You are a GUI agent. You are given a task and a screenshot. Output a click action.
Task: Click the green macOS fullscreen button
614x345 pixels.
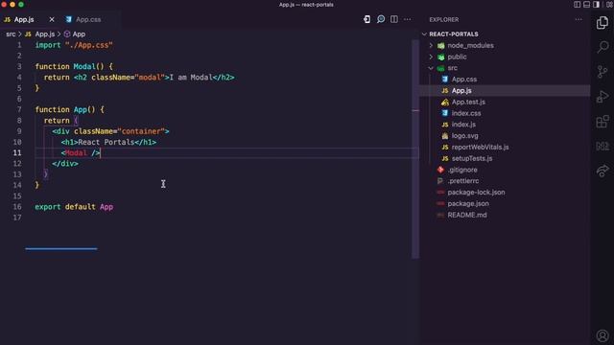[x=21, y=4]
